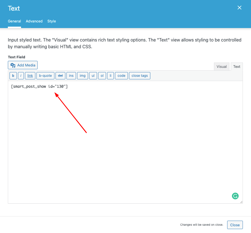Insert a blockquote with b-quote button
Viewport: 251px width, 233px height.
[x=45, y=76]
